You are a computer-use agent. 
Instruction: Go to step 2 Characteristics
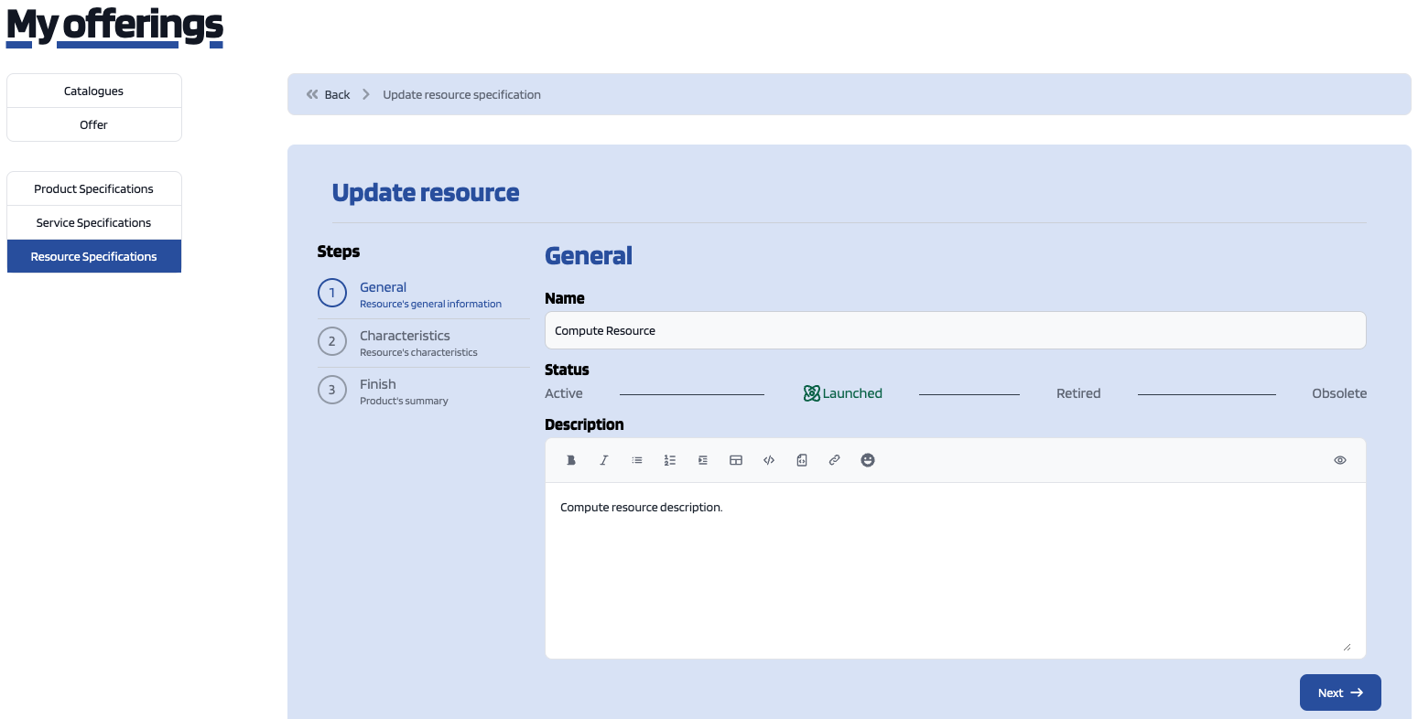423,342
